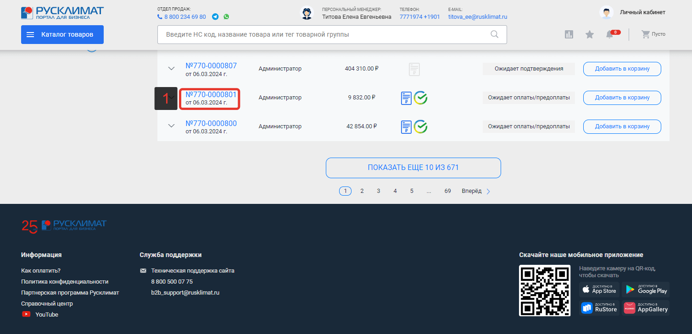Screen dimensions: 692x334
Task: Open Как оплатить? footer link
Action: [41, 271]
